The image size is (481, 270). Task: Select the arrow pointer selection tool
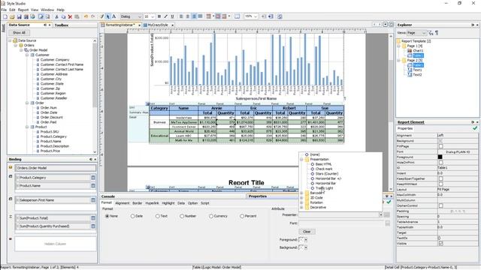[x=108, y=16]
